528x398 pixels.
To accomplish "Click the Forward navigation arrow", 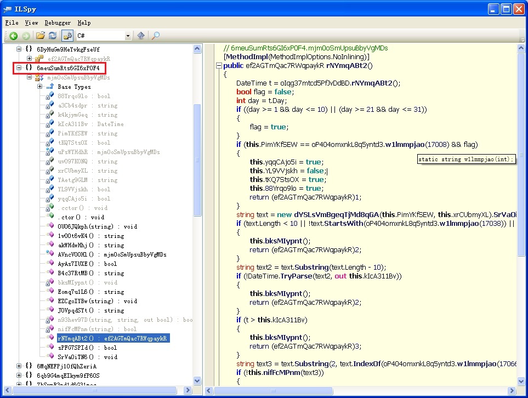I will (26, 35).
